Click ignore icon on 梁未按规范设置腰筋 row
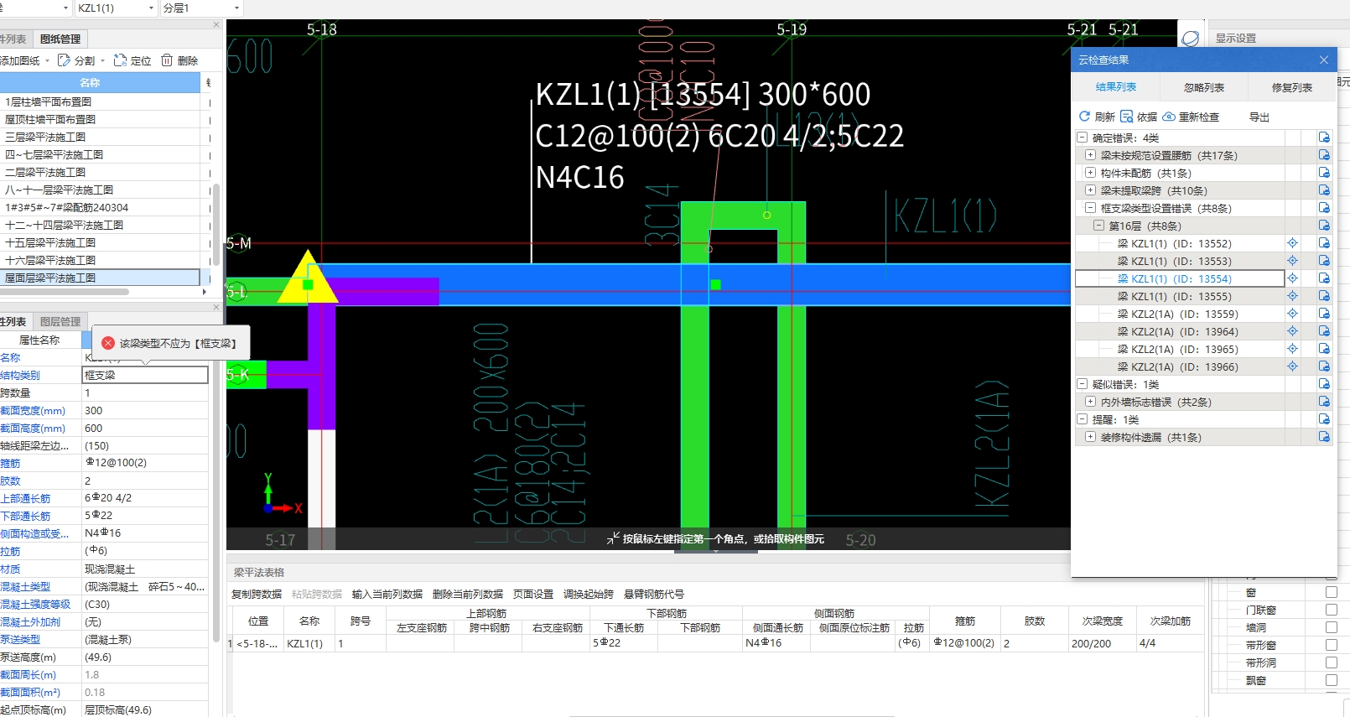 coord(1324,155)
